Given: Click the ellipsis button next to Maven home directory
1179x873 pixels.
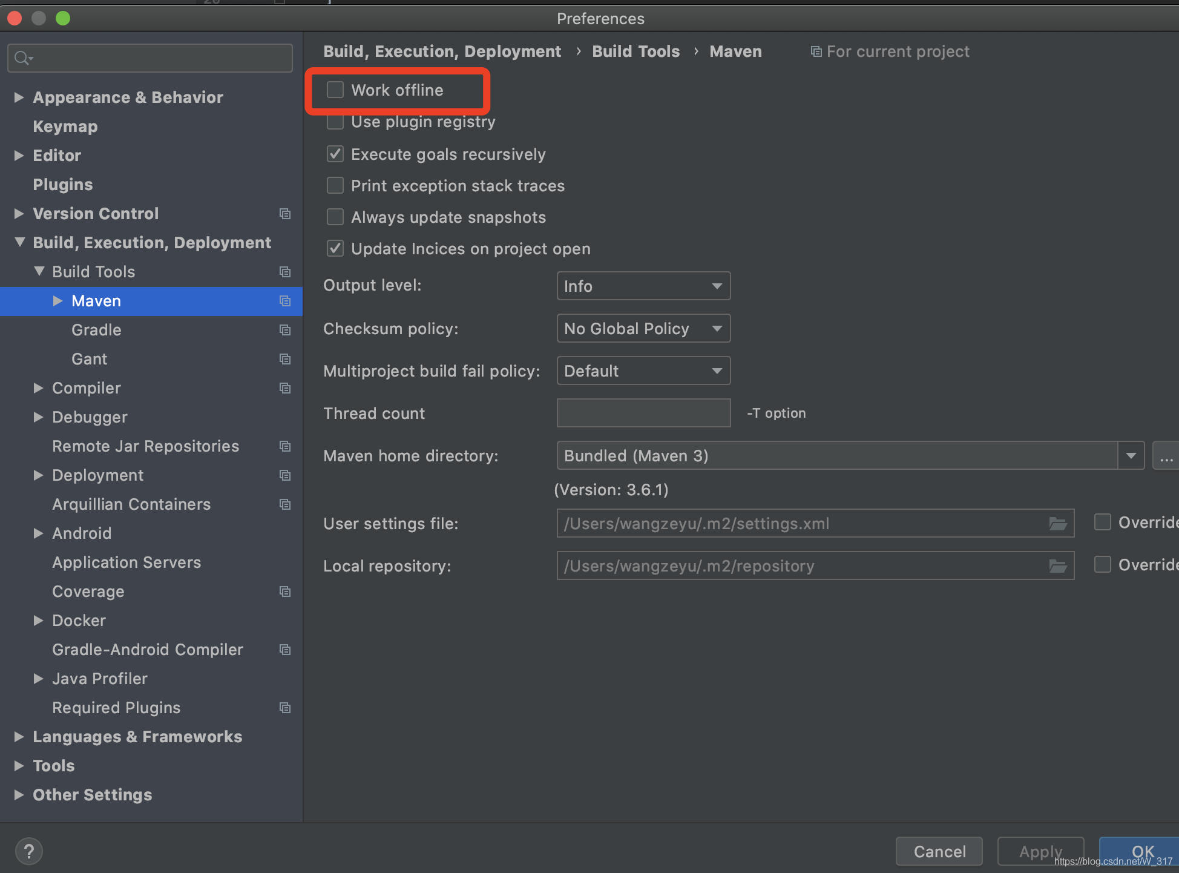Looking at the screenshot, I should pos(1166,456).
